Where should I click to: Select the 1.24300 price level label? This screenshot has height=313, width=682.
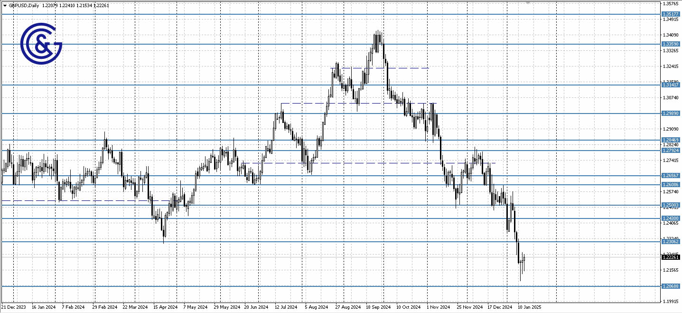click(x=670, y=218)
